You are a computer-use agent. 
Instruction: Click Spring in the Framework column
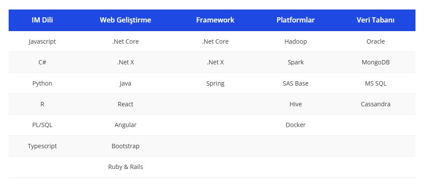point(215,83)
